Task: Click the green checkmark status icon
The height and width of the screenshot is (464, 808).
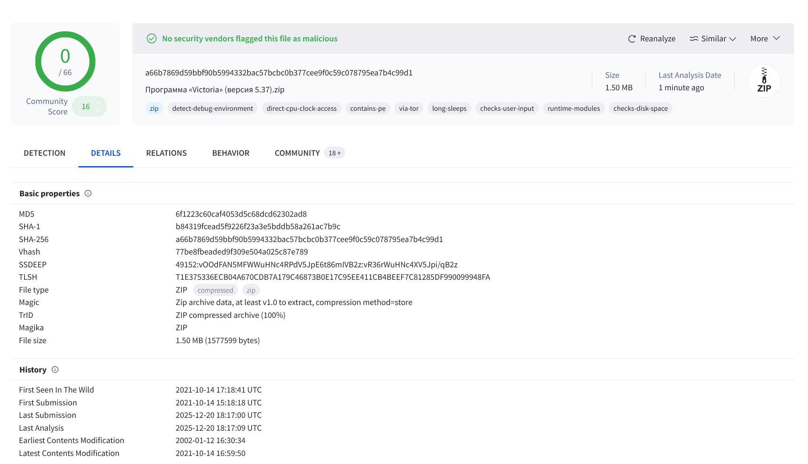Action: [152, 39]
